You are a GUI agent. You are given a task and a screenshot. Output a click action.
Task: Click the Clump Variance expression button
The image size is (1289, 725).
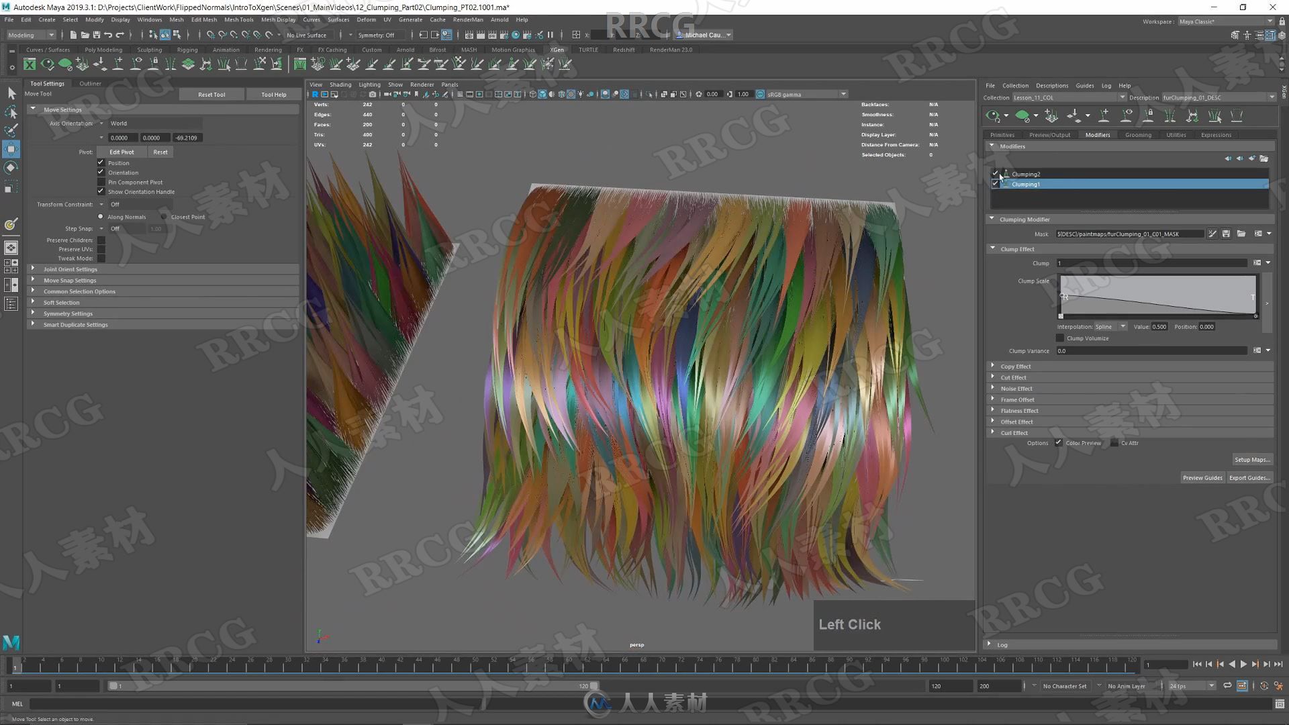[1257, 350]
